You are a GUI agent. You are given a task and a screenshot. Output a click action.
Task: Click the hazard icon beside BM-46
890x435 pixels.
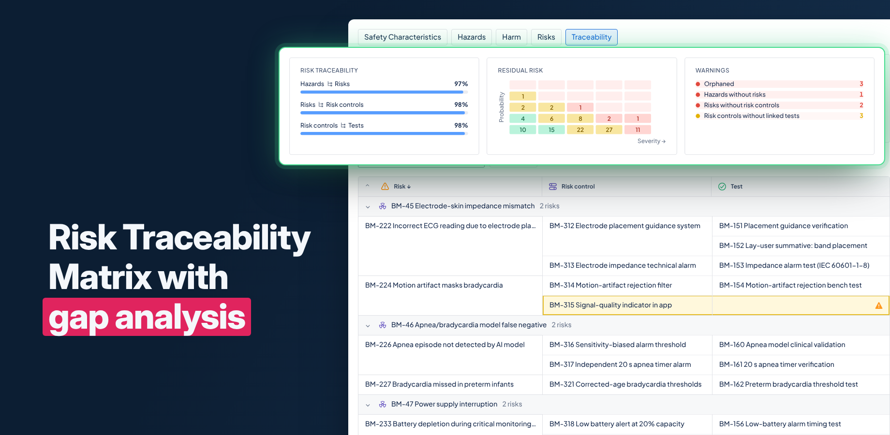[383, 325]
